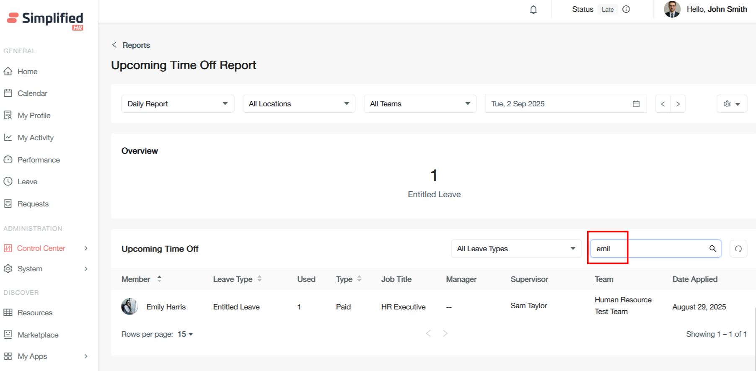Go to previous day arrow
The height and width of the screenshot is (371, 756).
pyautogui.click(x=663, y=104)
